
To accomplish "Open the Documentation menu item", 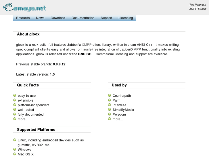I will [83, 18].
